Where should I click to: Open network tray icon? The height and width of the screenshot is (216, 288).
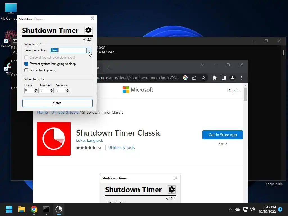[x=245, y=209]
